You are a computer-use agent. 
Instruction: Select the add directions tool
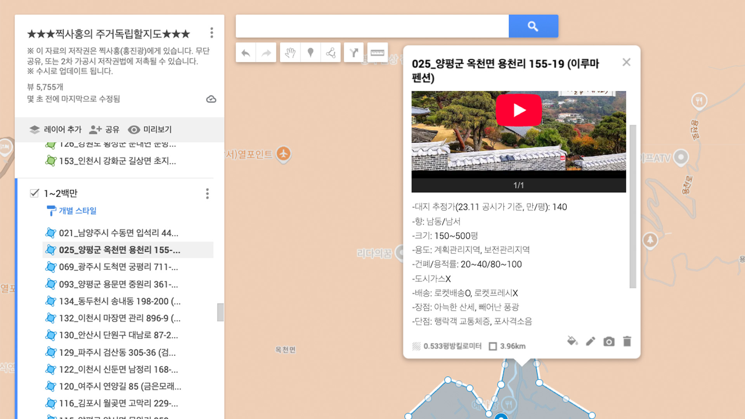click(x=353, y=53)
